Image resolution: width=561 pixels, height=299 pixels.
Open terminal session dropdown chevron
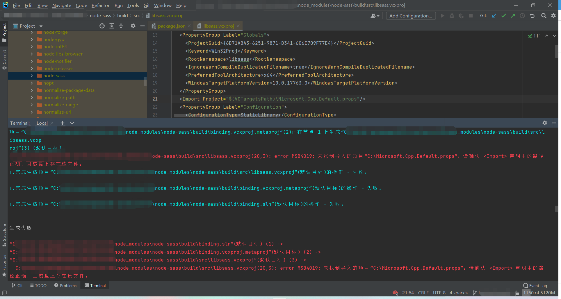pos(72,123)
